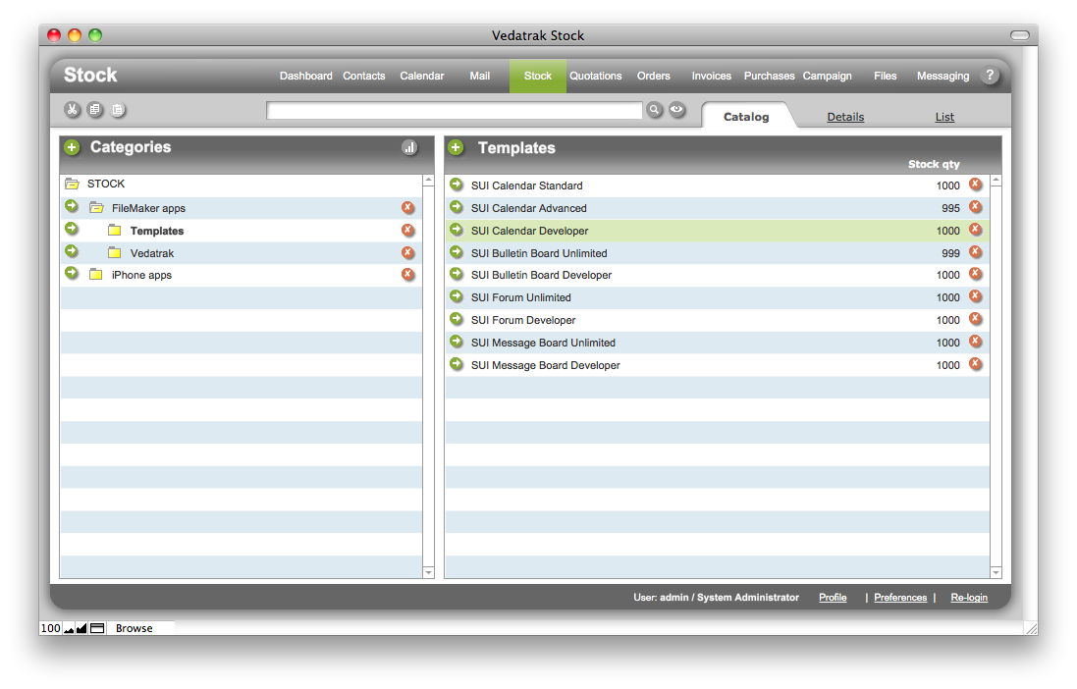Delete SUI Message Board Unlimited item

tap(975, 342)
